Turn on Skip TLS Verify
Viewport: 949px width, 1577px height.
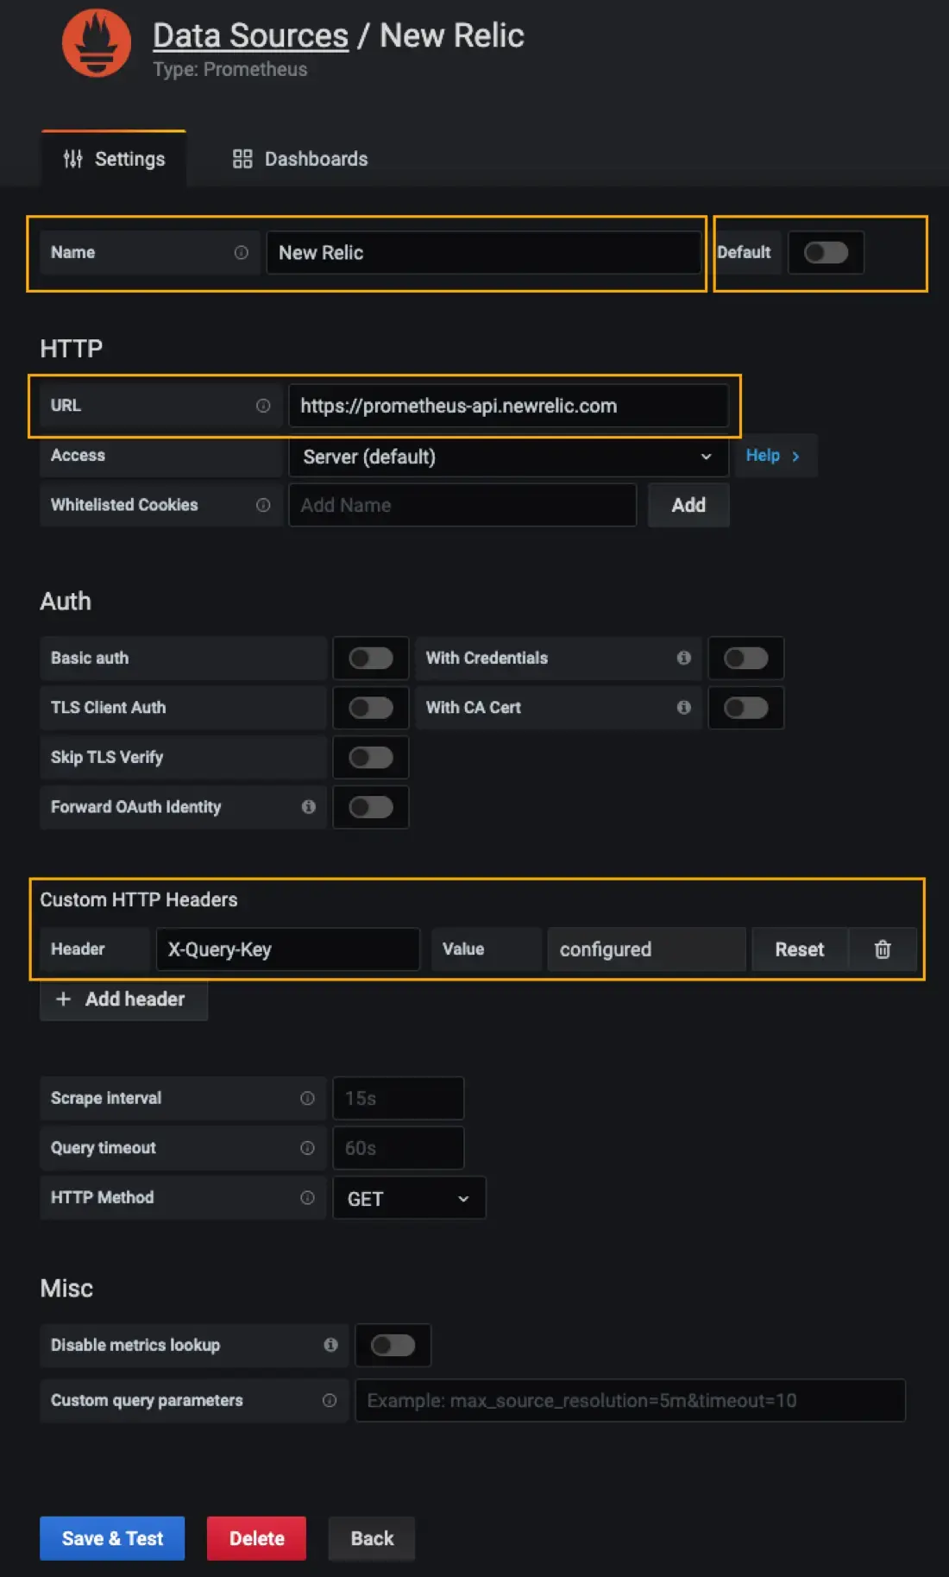coord(371,758)
